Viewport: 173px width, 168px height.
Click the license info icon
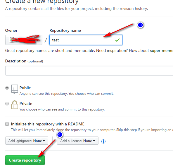pos(103,141)
